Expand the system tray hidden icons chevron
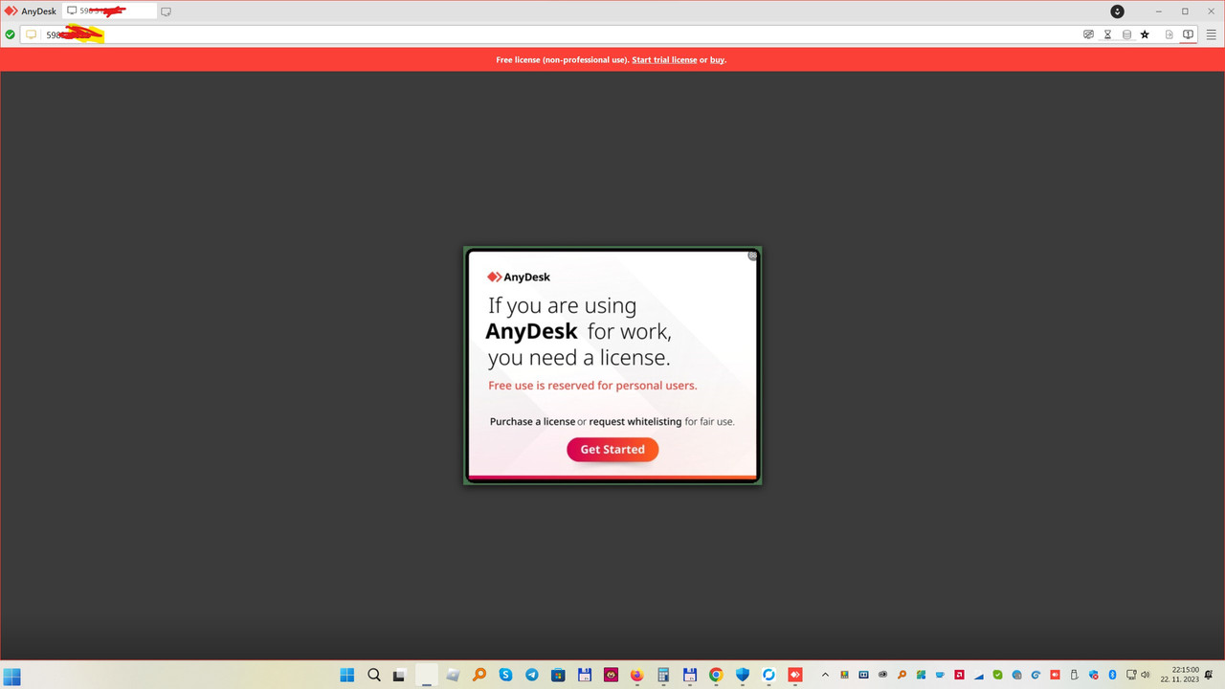Viewport: 1225px width, 689px height. click(x=825, y=675)
